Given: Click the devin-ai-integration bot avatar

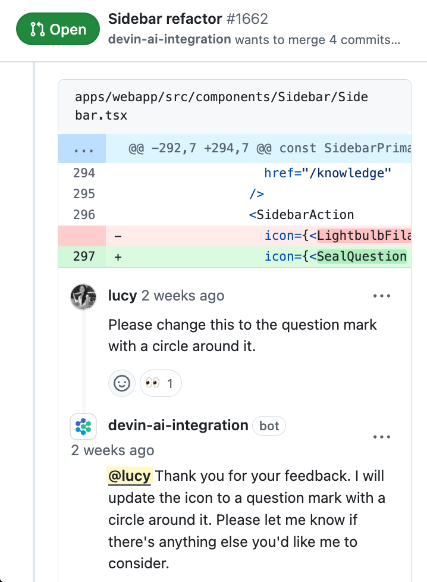Looking at the screenshot, I should click(x=83, y=426).
